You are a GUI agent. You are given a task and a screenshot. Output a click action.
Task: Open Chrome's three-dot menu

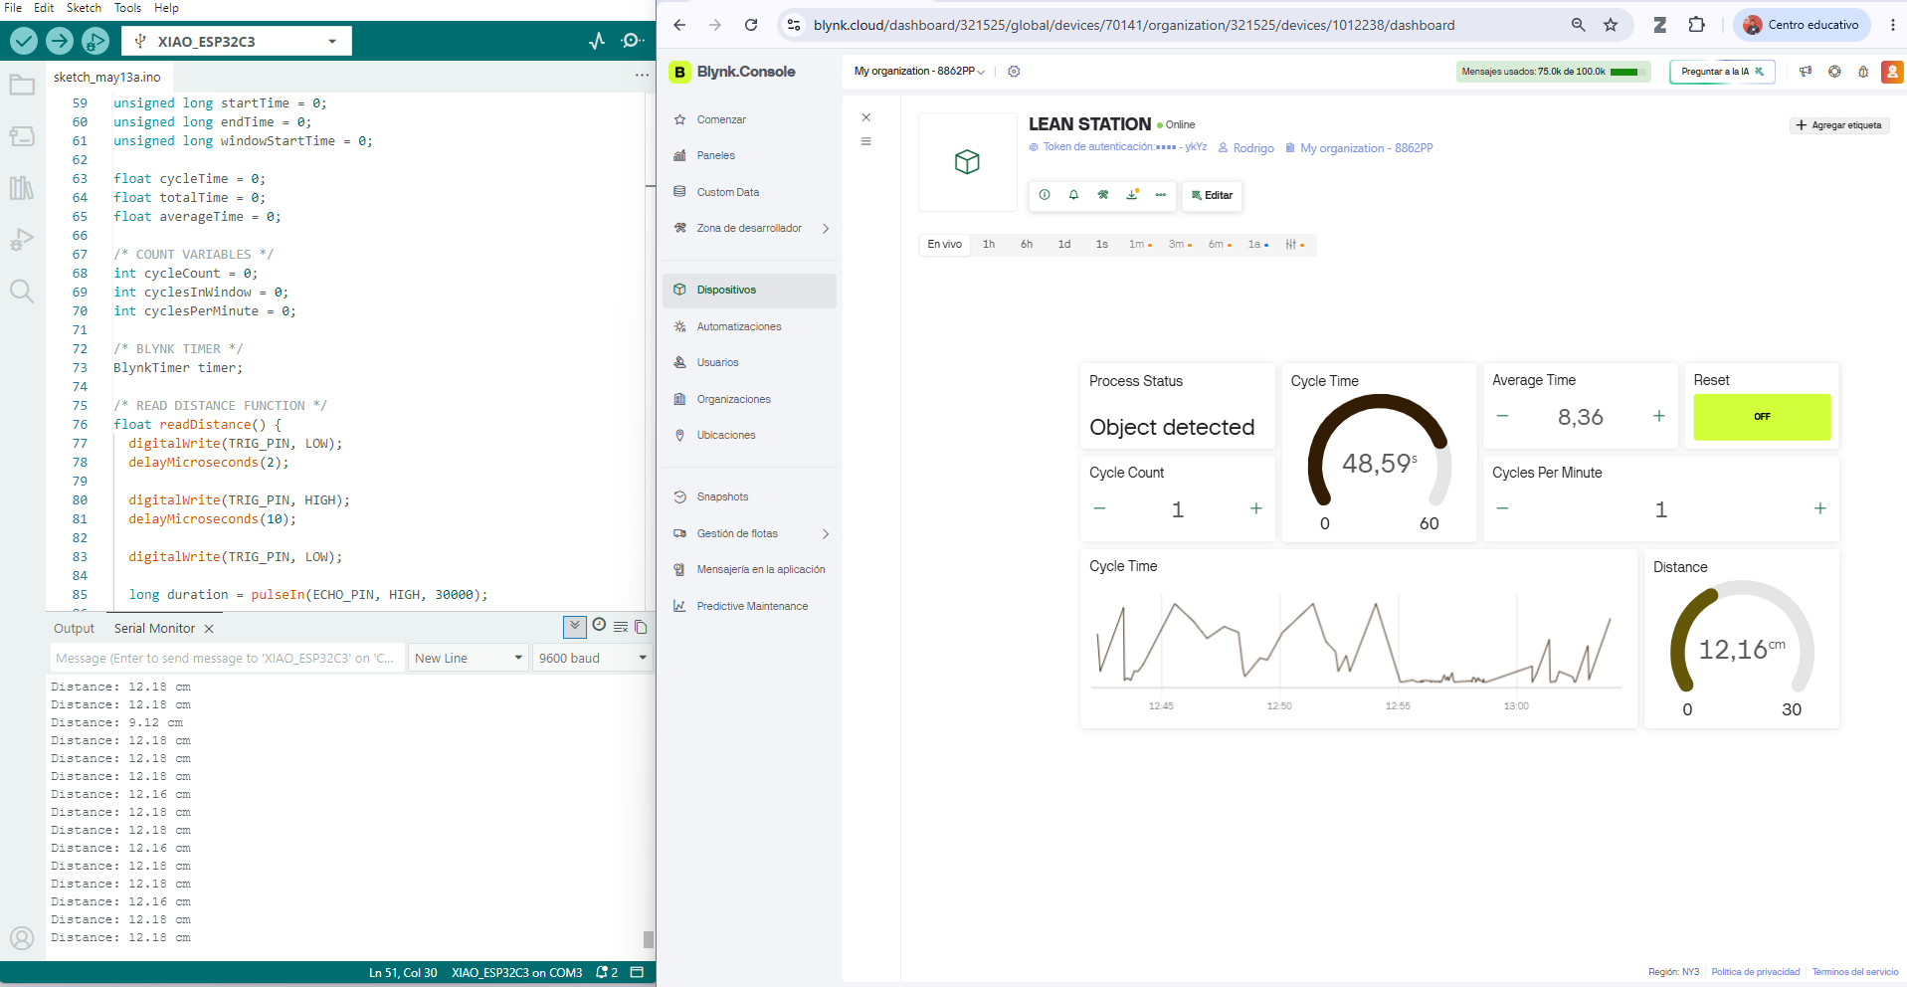tap(1892, 25)
